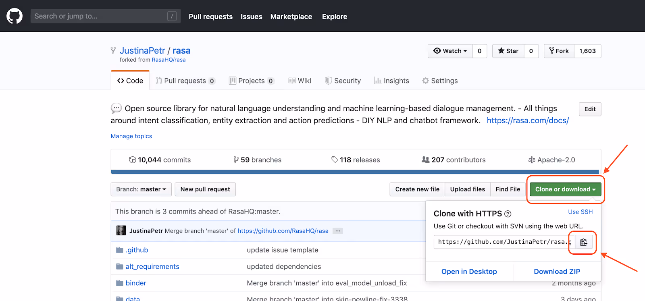Viewport: 645px width, 301px height.
Task: Select the clone URL text field
Action: tap(504, 242)
